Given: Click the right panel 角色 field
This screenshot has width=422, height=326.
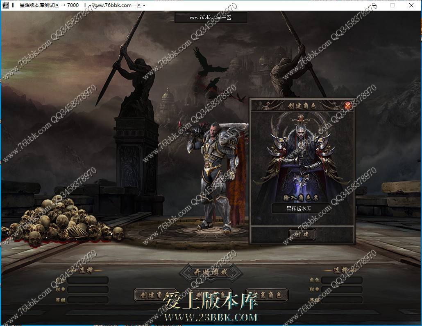Looking at the screenshot, I should 342,280.
